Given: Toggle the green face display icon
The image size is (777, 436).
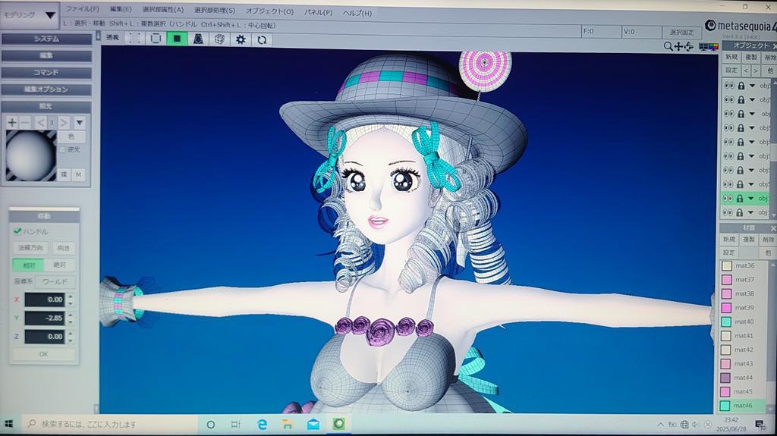Looking at the screenshot, I should tap(177, 39).
